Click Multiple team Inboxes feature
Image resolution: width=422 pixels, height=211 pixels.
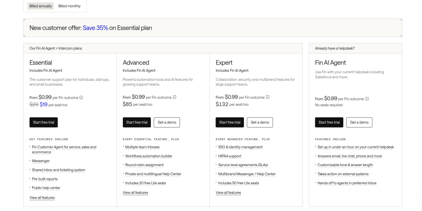point(142,147)
